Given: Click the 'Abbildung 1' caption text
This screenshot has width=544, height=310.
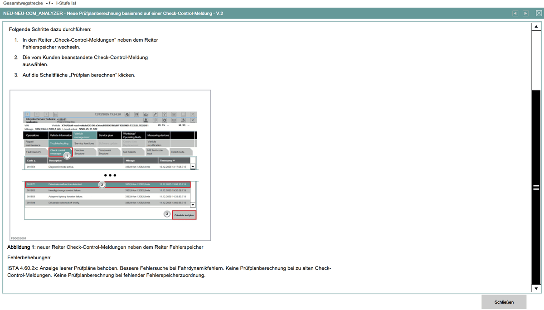Looking at the screenshot, I should (105, 247).
